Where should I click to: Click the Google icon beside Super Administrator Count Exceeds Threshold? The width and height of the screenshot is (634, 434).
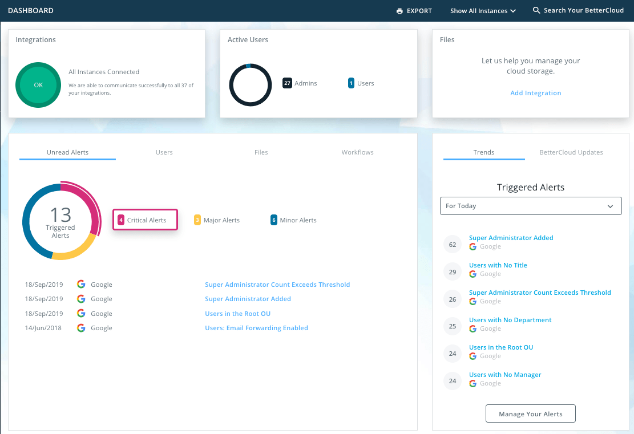coord(80,284)
